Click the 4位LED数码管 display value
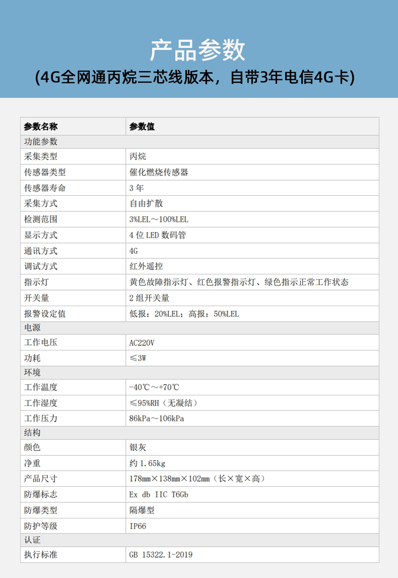The height and width of the screenshot is (578, 398). click(158, 235)
